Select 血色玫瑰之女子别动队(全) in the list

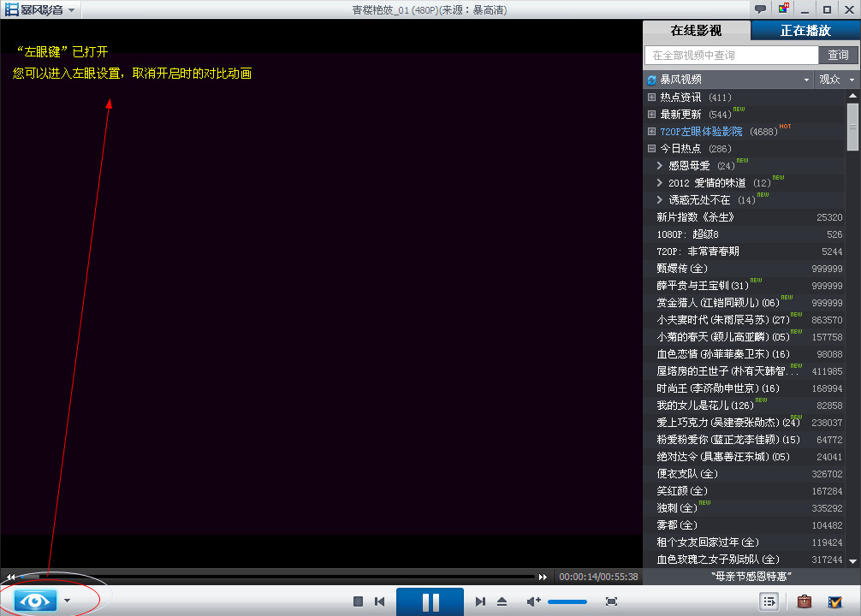[x=745, y=559]
